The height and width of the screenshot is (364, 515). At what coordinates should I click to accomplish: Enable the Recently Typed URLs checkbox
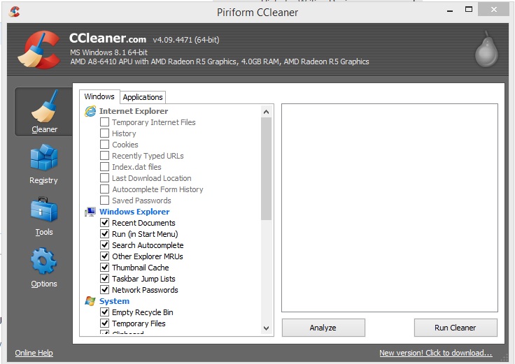104,155
